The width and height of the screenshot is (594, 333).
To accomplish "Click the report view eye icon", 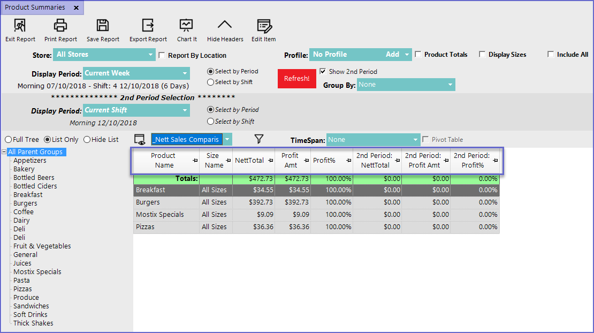I will [x=140, y=139].
